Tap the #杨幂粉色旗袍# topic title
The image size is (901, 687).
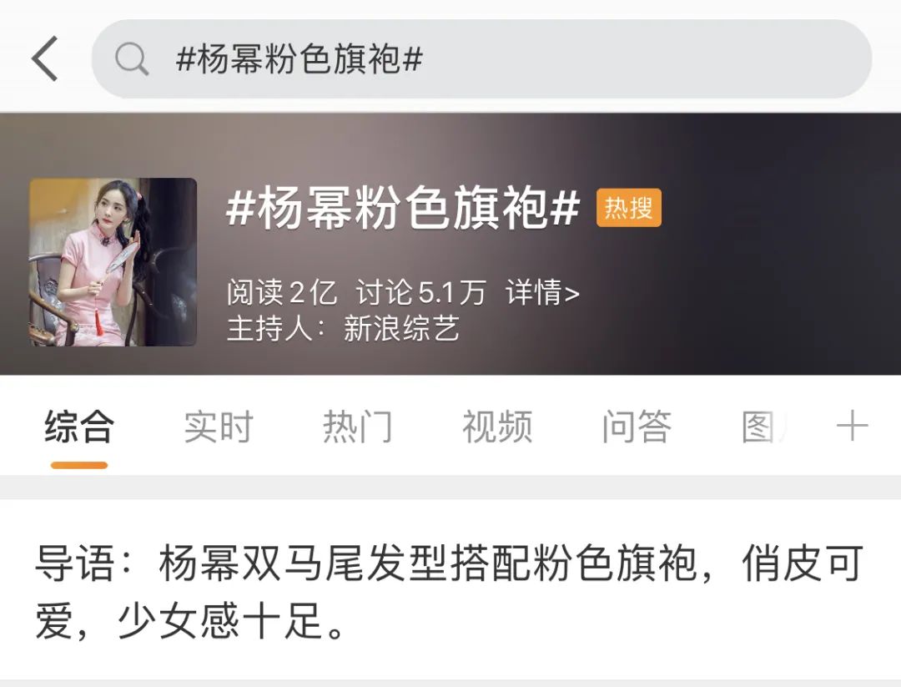coord(403,208)
